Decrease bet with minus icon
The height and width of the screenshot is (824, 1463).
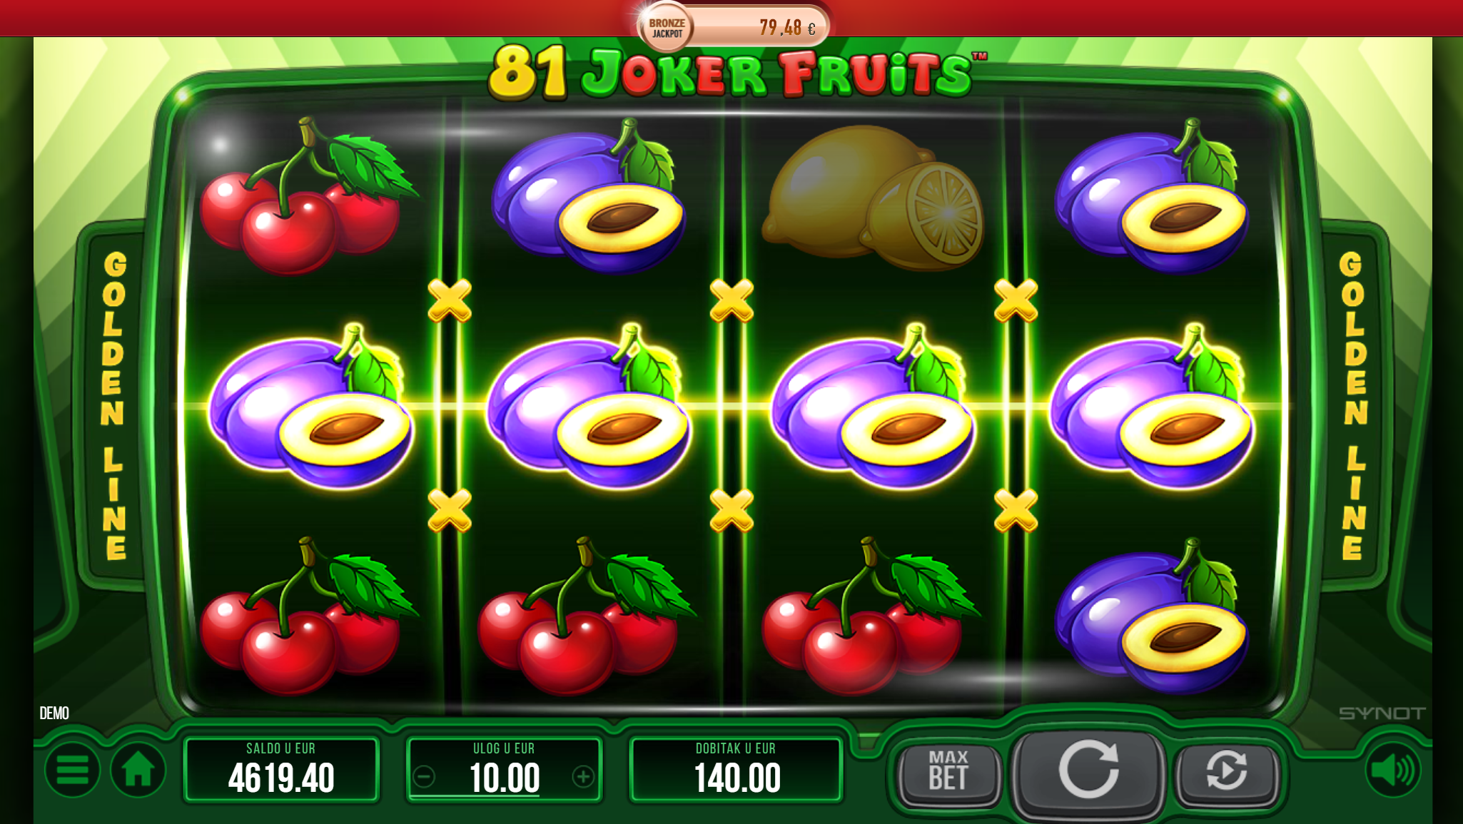click(424, 776)
